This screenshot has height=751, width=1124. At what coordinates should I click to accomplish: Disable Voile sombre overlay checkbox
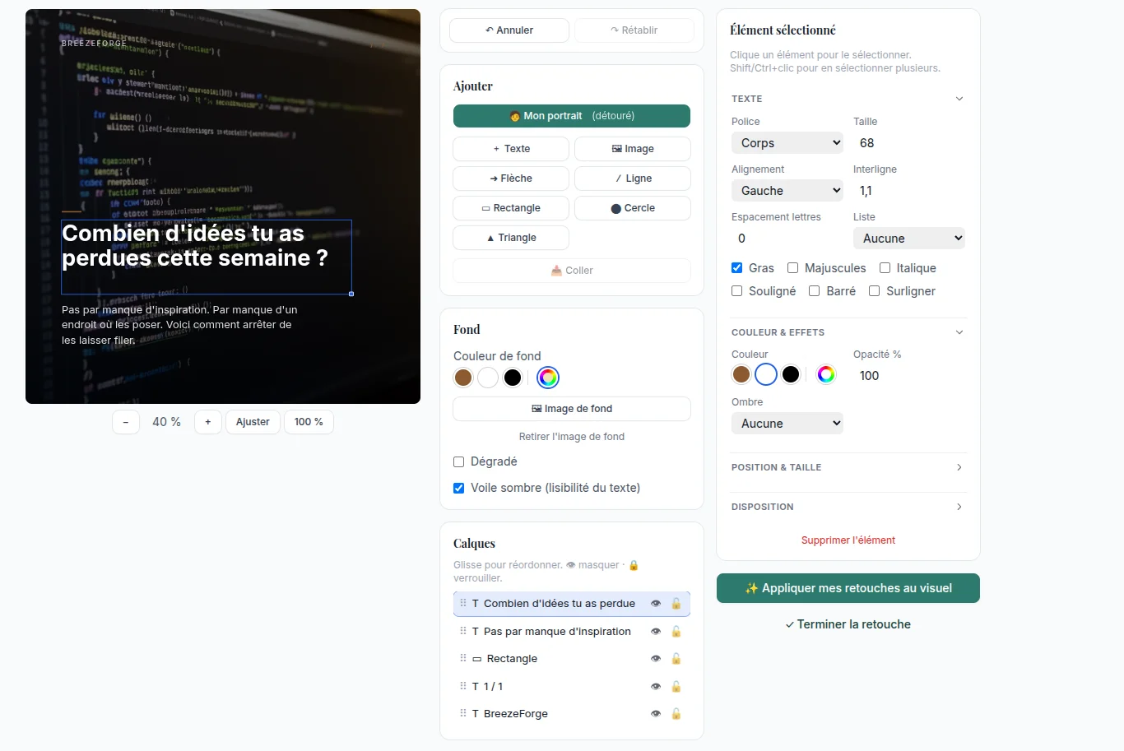459,488
